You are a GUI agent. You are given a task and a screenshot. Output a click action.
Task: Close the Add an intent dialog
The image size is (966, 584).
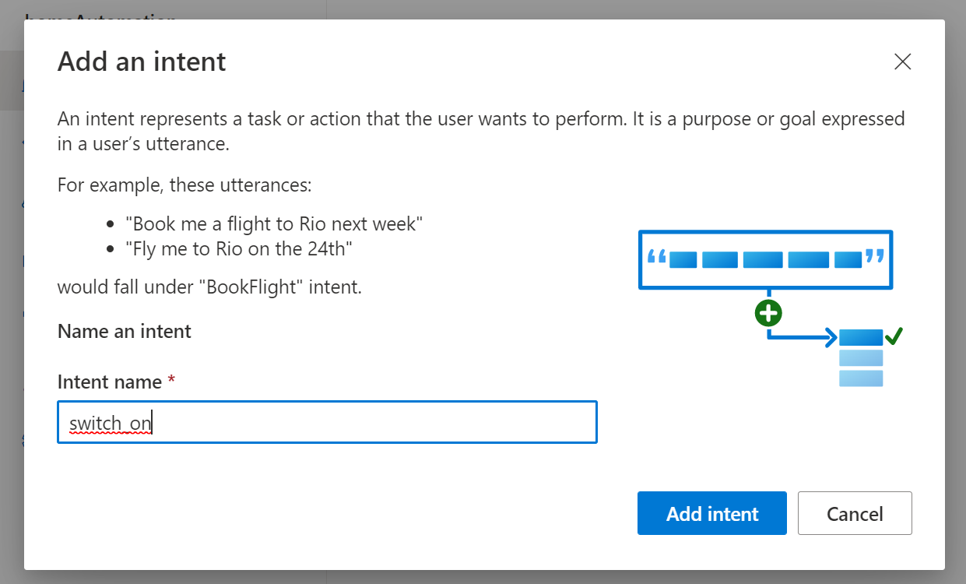902,62
